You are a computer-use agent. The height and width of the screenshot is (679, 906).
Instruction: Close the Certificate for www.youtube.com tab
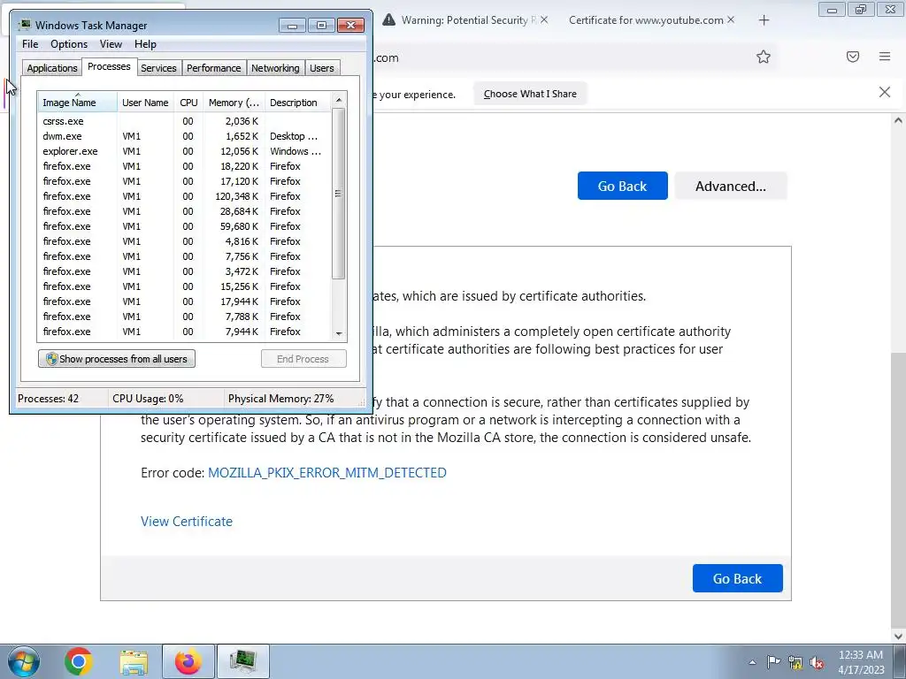click(x=731, y=19)
